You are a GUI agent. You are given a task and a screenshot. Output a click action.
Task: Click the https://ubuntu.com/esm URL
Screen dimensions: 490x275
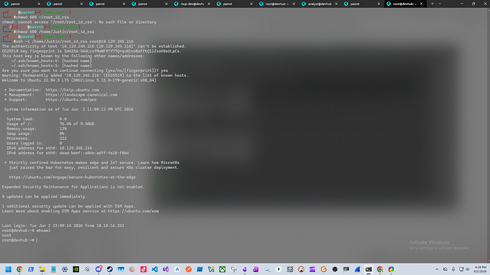(134, 211)
